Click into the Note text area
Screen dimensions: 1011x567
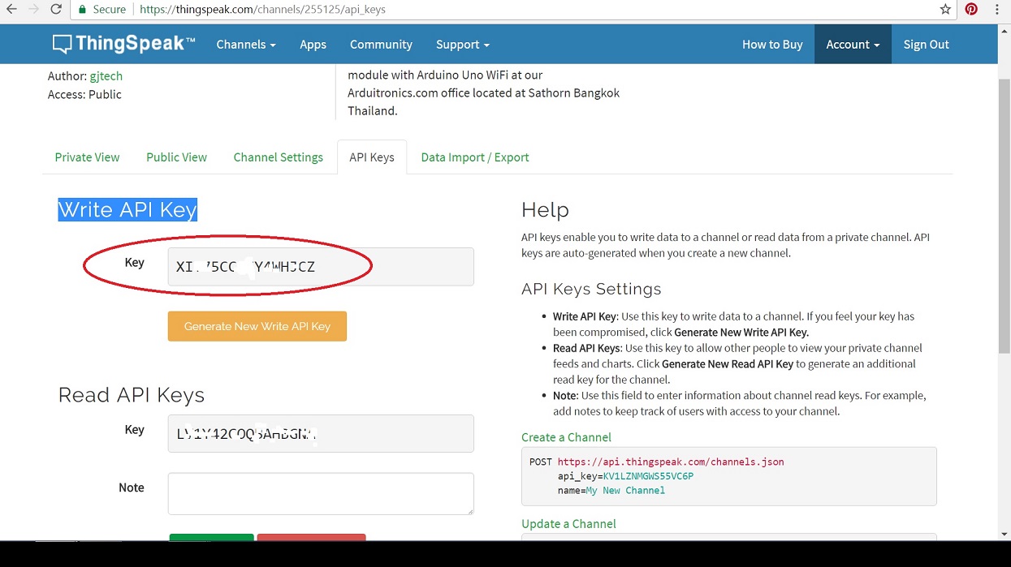pyautogui.click(x=321, y=494)
